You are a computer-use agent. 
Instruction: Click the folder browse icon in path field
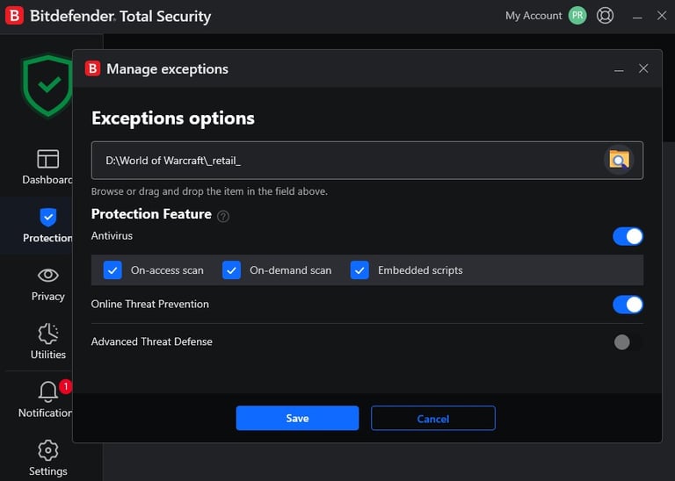click(x=619, y=161)
